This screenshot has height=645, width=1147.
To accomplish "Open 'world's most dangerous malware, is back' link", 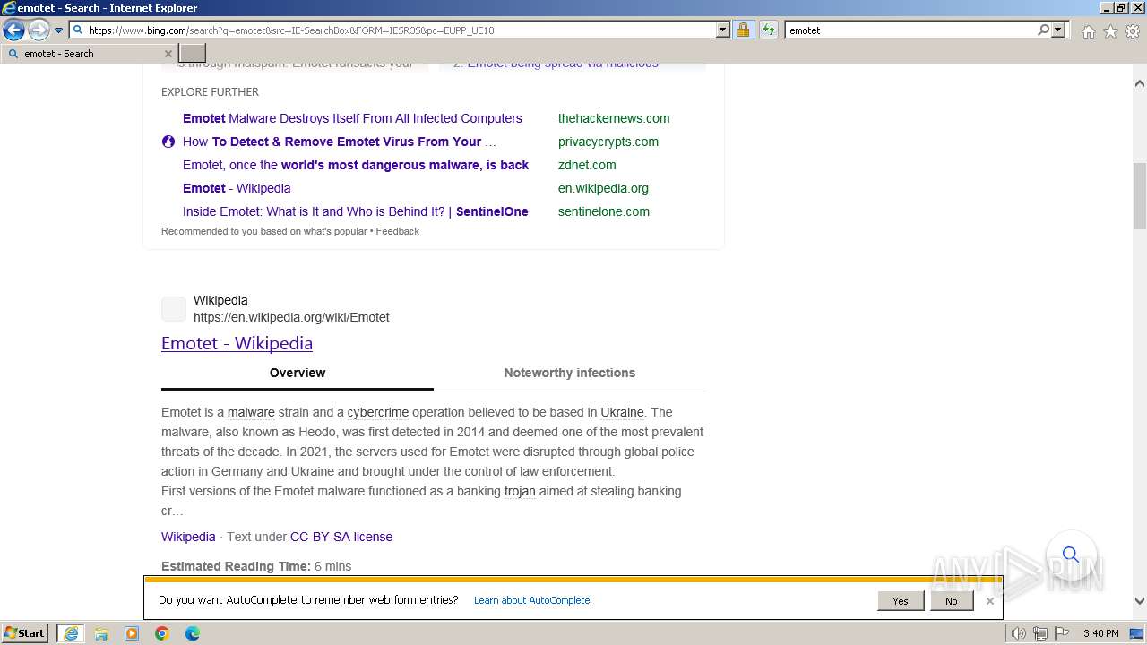I will tap(356, 165).
